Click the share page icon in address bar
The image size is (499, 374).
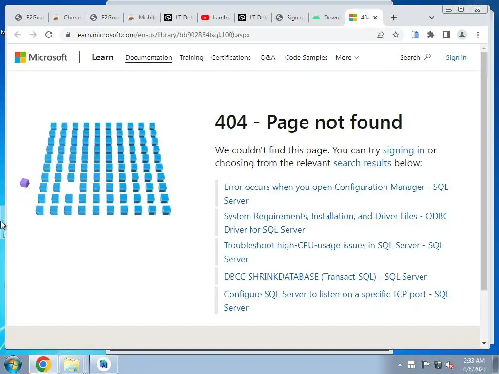tap(380, 35)
